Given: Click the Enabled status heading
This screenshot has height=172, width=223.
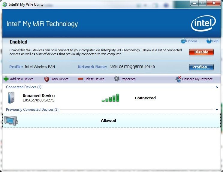Looking at the screenshot, I should 18,42.
